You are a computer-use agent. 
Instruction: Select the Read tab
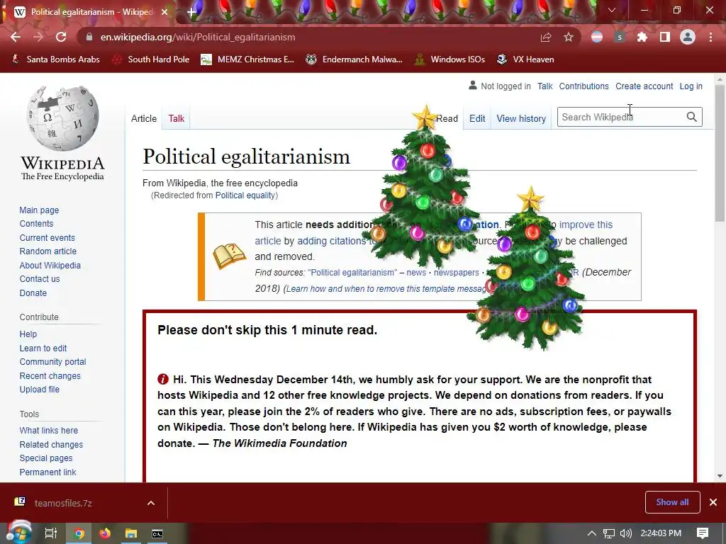click(x=447, y=118)
